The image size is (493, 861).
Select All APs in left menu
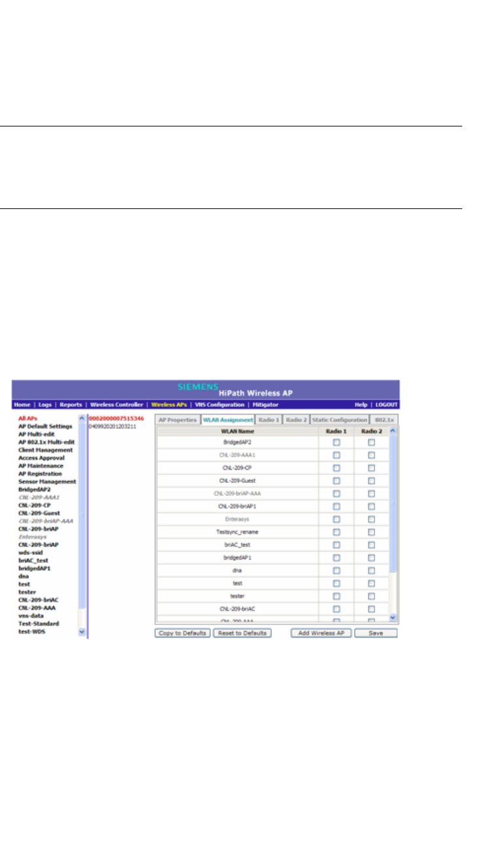[27, 418]
